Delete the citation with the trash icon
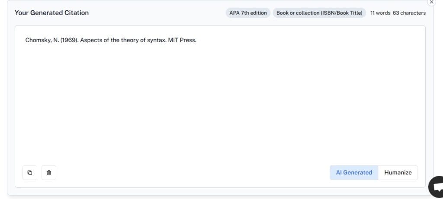443x199 pixels. click(x=49, y=173)
